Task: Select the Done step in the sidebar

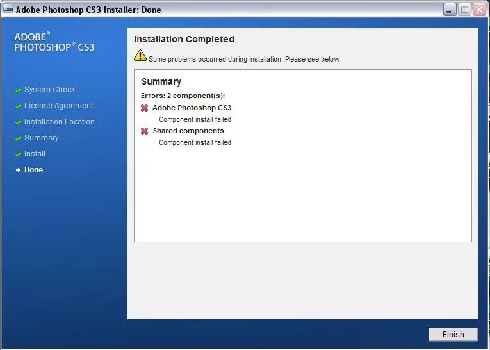Action: pyautogui.click(x=33, y=170)
